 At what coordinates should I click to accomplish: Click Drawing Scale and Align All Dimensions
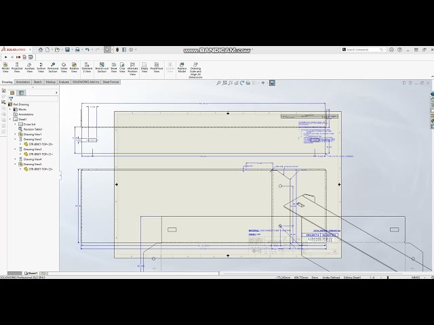[195, 70]
